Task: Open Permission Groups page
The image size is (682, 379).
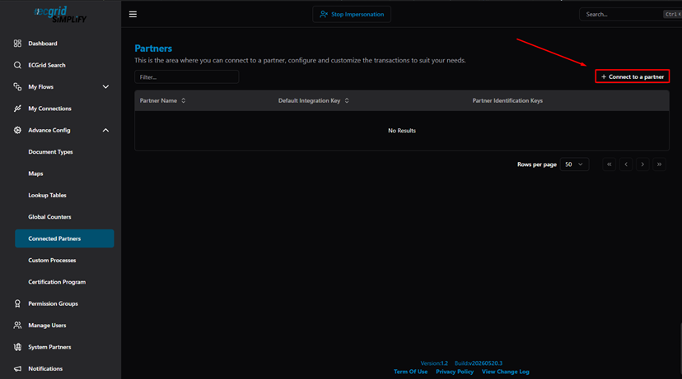Action: pyautogui.click(x=53, y=303)
